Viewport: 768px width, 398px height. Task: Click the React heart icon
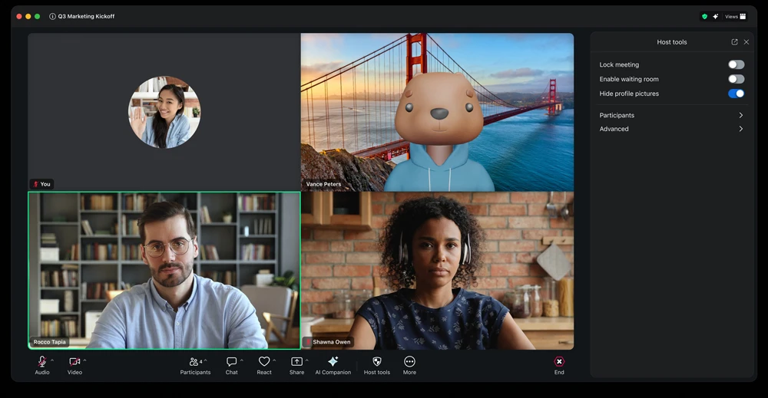[264, 362]
